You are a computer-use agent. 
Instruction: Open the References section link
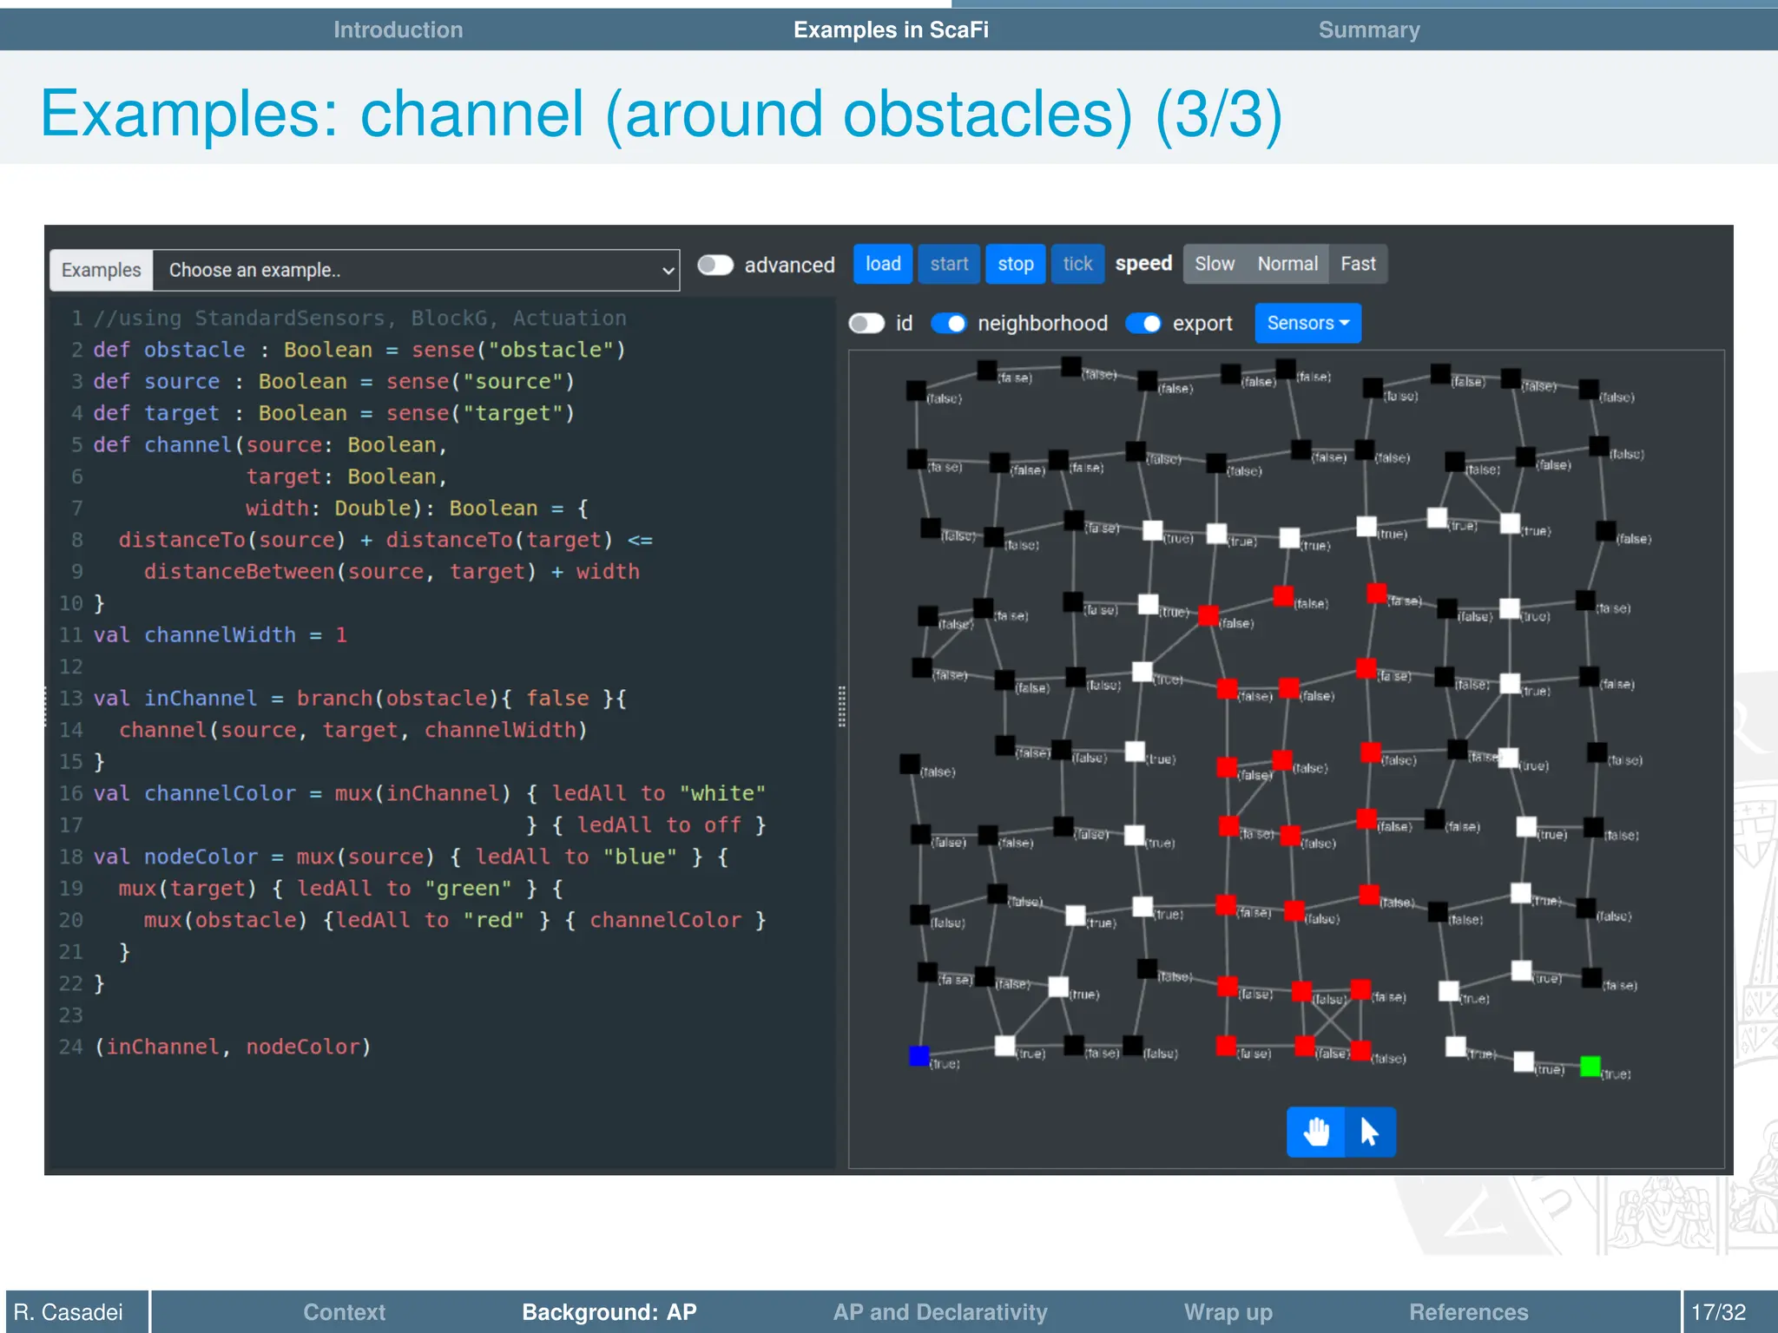tap(1468, 1311)
